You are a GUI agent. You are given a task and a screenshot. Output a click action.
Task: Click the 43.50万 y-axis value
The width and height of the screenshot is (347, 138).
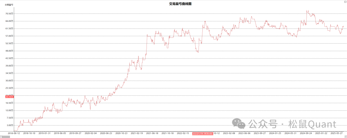click(9, 58)
